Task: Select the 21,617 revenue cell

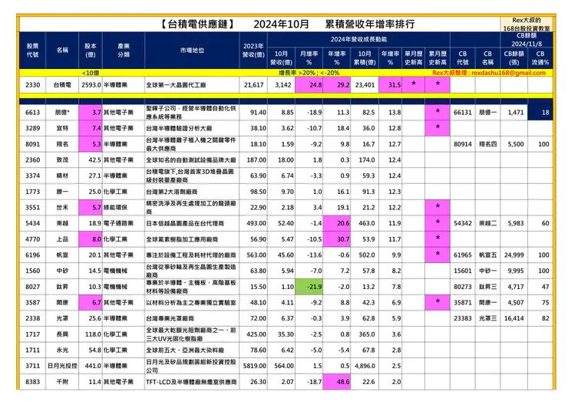Action: click(253, 84)
